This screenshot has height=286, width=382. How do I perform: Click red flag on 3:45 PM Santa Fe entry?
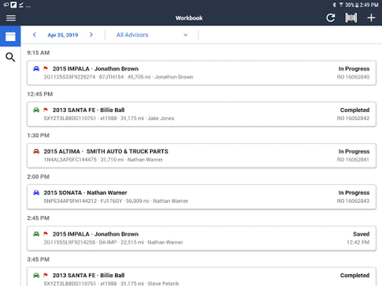46,275
